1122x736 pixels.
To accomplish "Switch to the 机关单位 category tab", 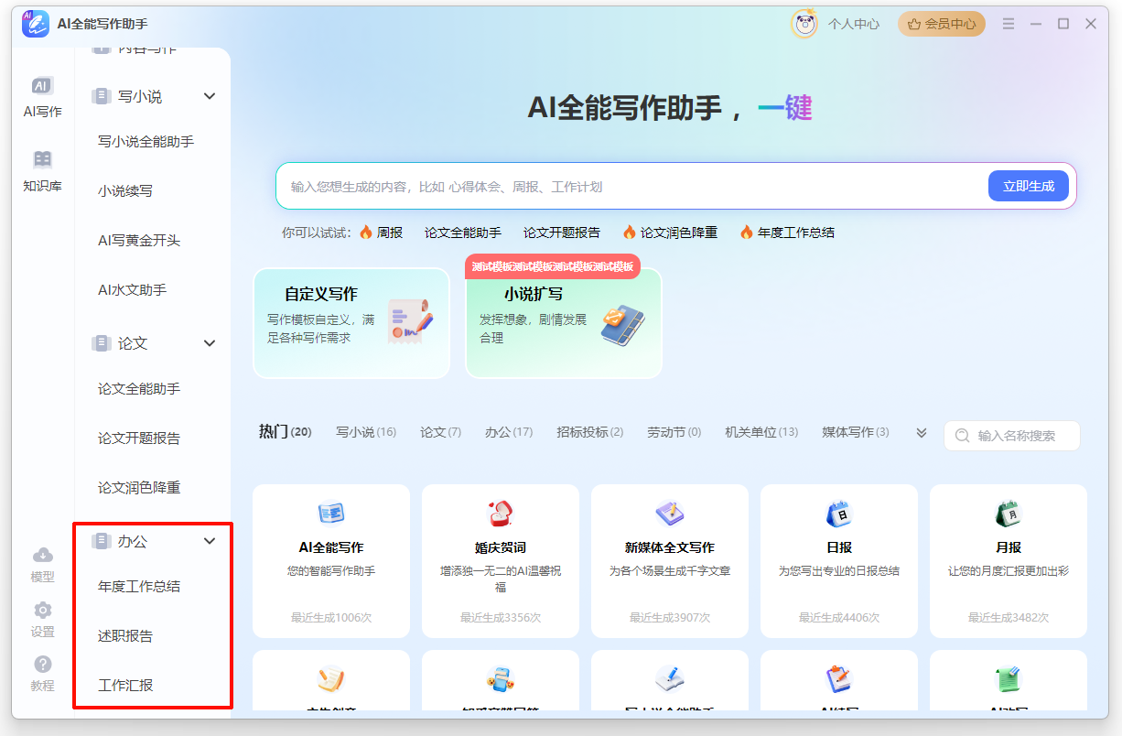I will coord(761,432).
